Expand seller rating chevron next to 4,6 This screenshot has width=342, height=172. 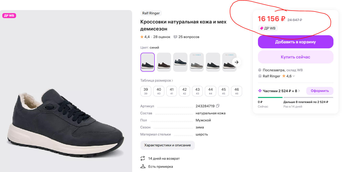294,76
